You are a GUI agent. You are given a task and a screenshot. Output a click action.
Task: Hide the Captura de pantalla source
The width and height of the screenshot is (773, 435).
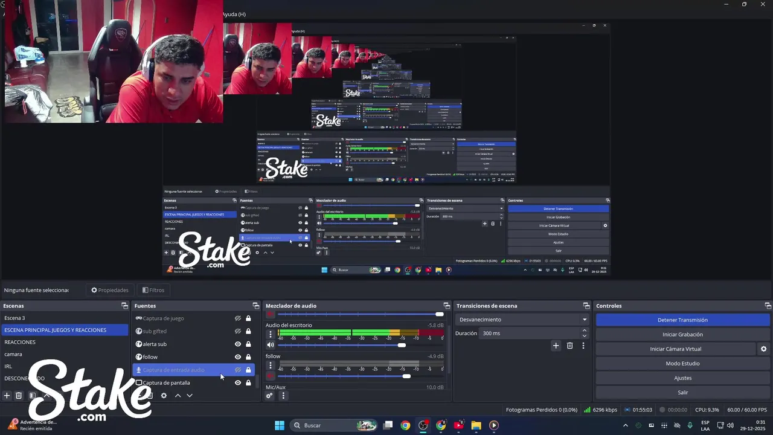tap(238, 382)
